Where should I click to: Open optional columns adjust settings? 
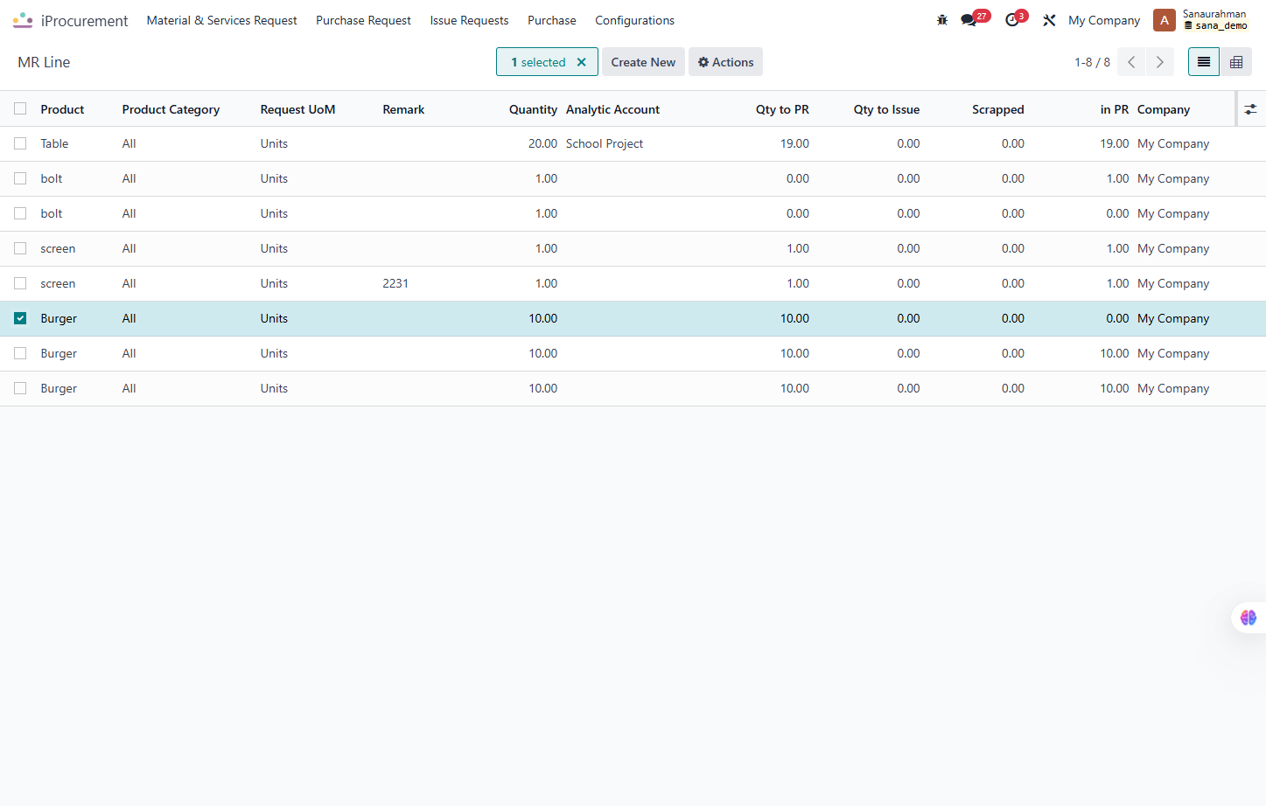1251,109
